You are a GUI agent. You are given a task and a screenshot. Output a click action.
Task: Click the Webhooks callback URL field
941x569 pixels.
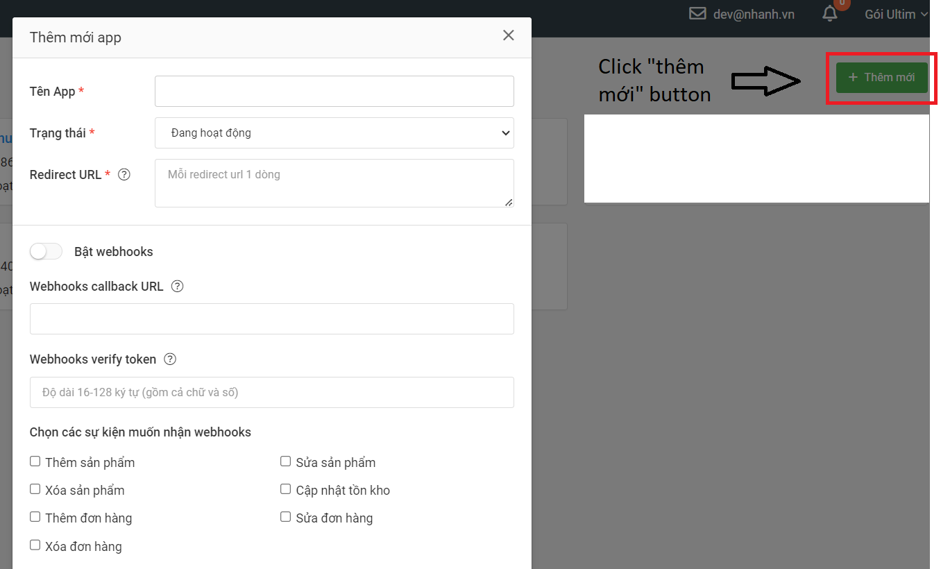tap(271, 319)
